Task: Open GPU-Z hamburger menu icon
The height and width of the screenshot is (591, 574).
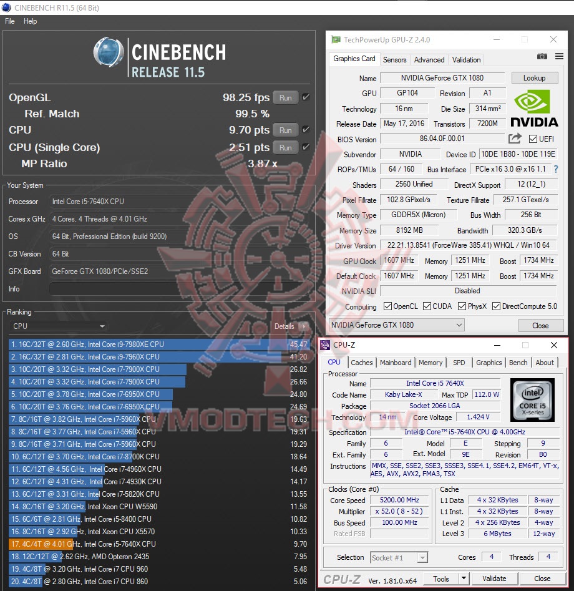Action: [559, 57]
